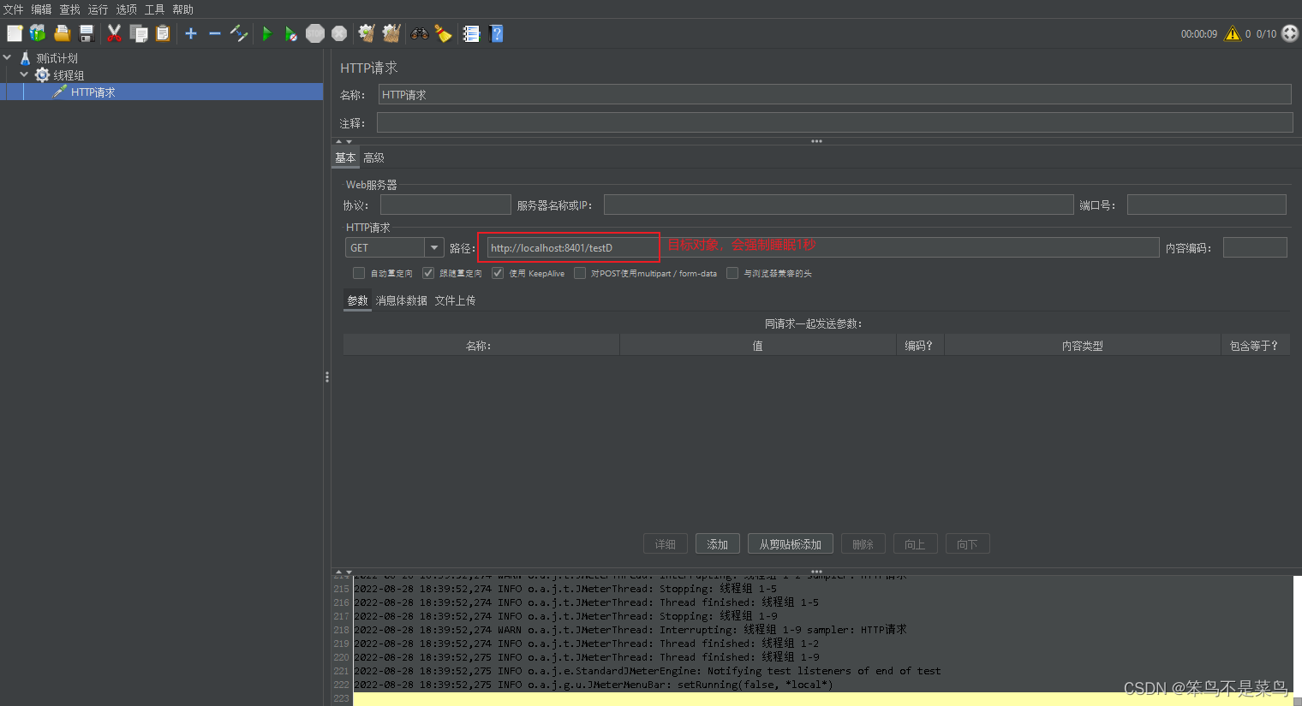The image size is (1302, 706).
Task: Check the 与浏览器兼容的头 checkbox
Action: tap(732, 273)
